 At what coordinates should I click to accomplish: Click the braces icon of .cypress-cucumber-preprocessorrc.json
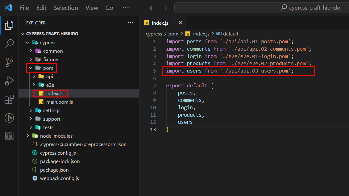pos(35,144)
